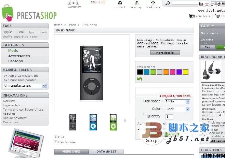Click the Your Account icon
The image size is (225, 158).
pyautogui.click(x=192, y=16)
